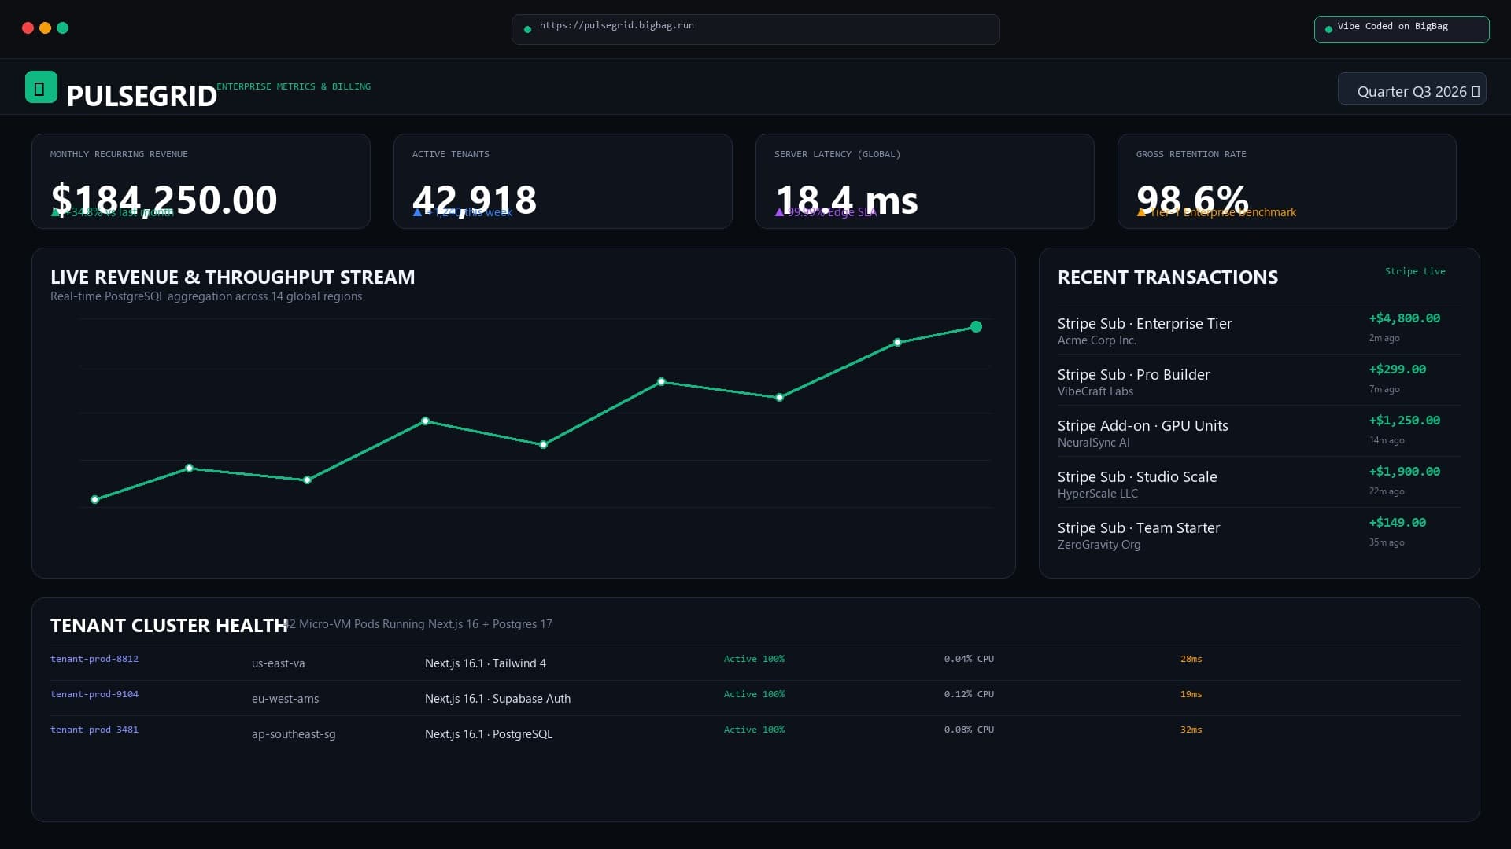Click the green status dot in the address bar
This screenshot has width=1511, height=849.
point(527,29)
